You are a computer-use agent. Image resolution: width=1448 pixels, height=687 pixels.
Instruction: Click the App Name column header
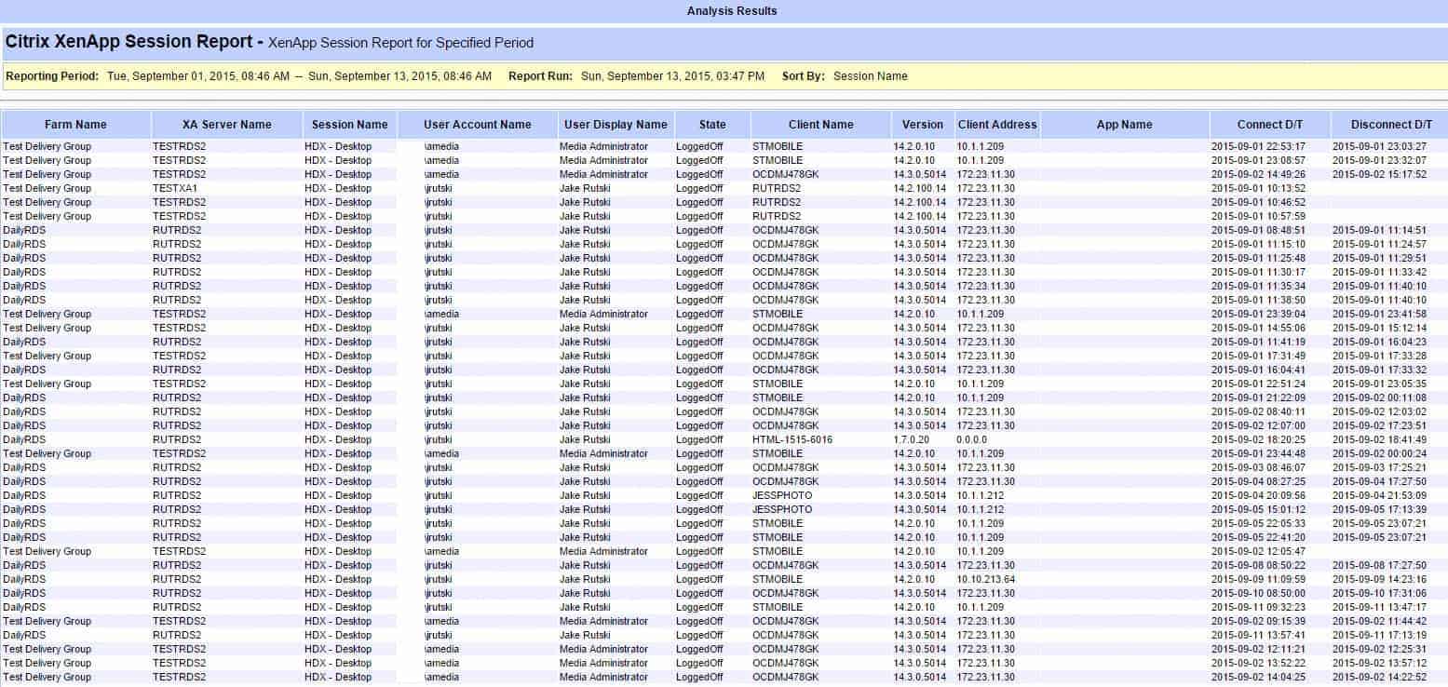(x=1125, y=125)
